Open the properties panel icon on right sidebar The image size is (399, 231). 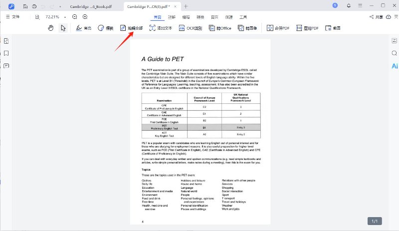[x=393, y=40]
